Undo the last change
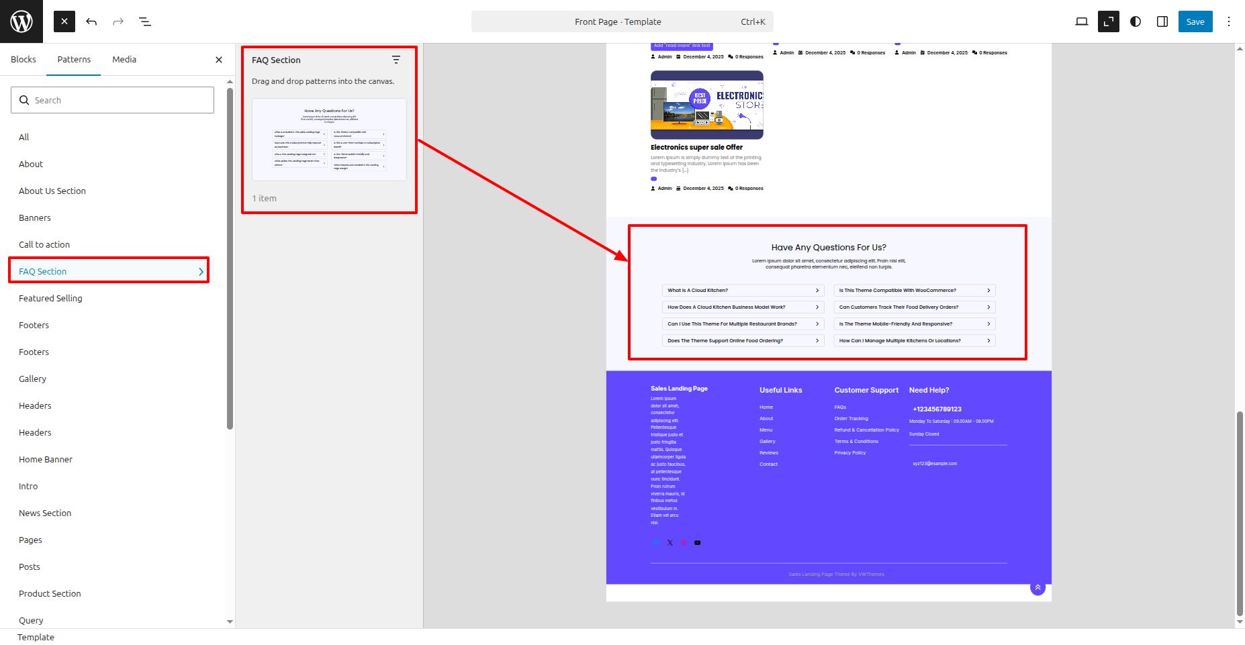This screenshot has height=645, width=1245. pos(91,21)
